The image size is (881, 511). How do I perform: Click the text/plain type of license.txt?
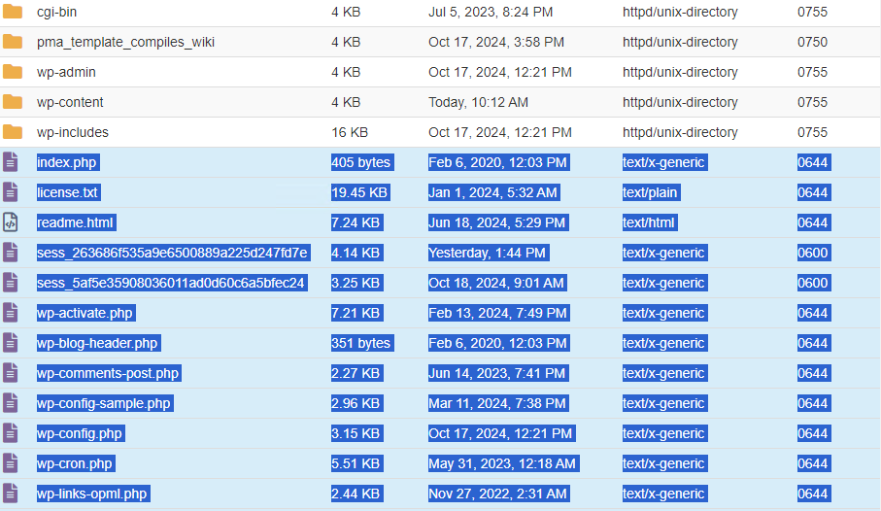(x=650, y=192)
